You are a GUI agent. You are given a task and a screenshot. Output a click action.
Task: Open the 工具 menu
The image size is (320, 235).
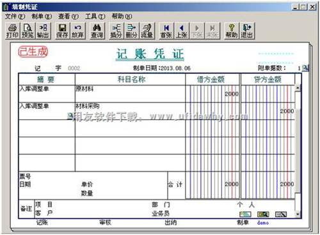click(x=95, y=16)
